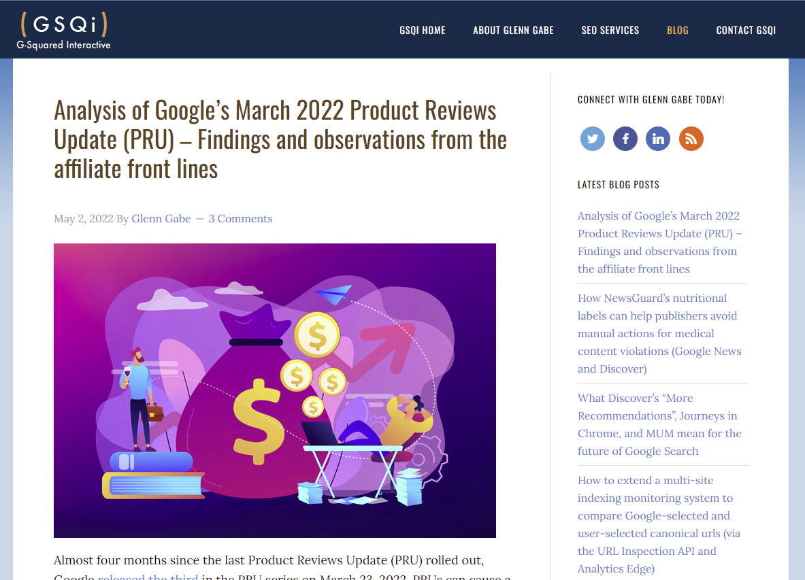
Task: Jump to the 3 Comments link
Action: click(x=240, y=218)
